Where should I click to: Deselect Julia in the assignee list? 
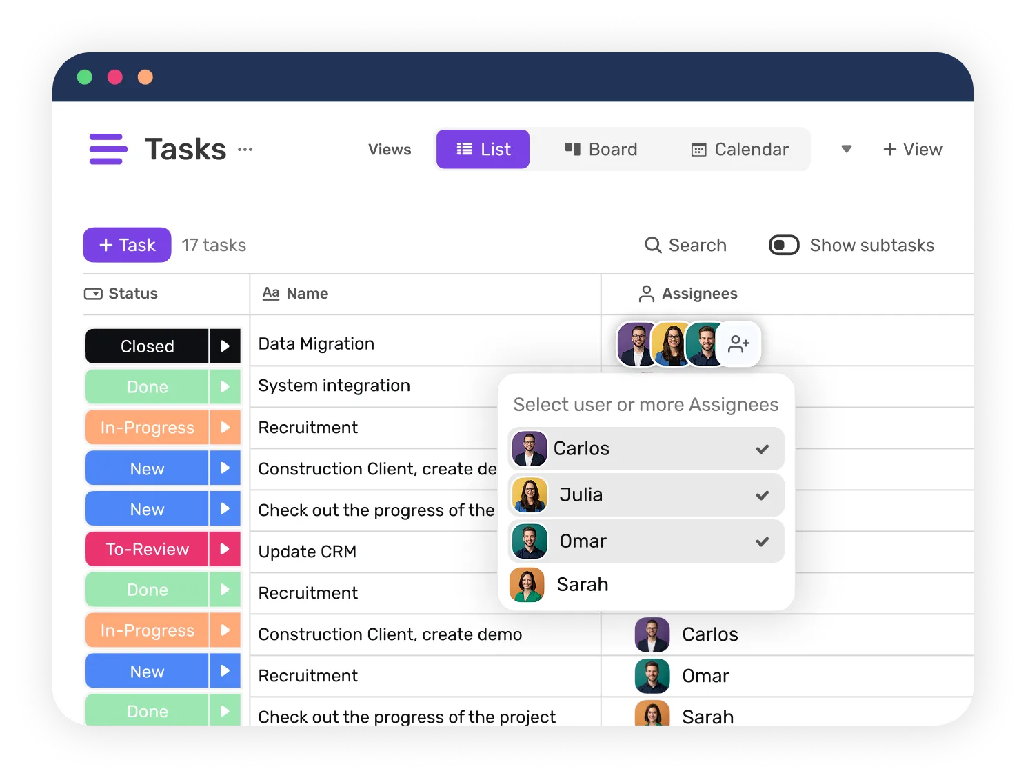646,495
